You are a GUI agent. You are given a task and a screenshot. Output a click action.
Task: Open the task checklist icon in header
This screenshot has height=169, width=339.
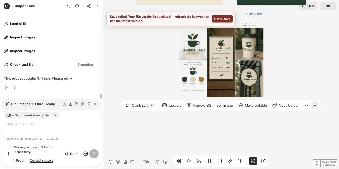[69, 6]
